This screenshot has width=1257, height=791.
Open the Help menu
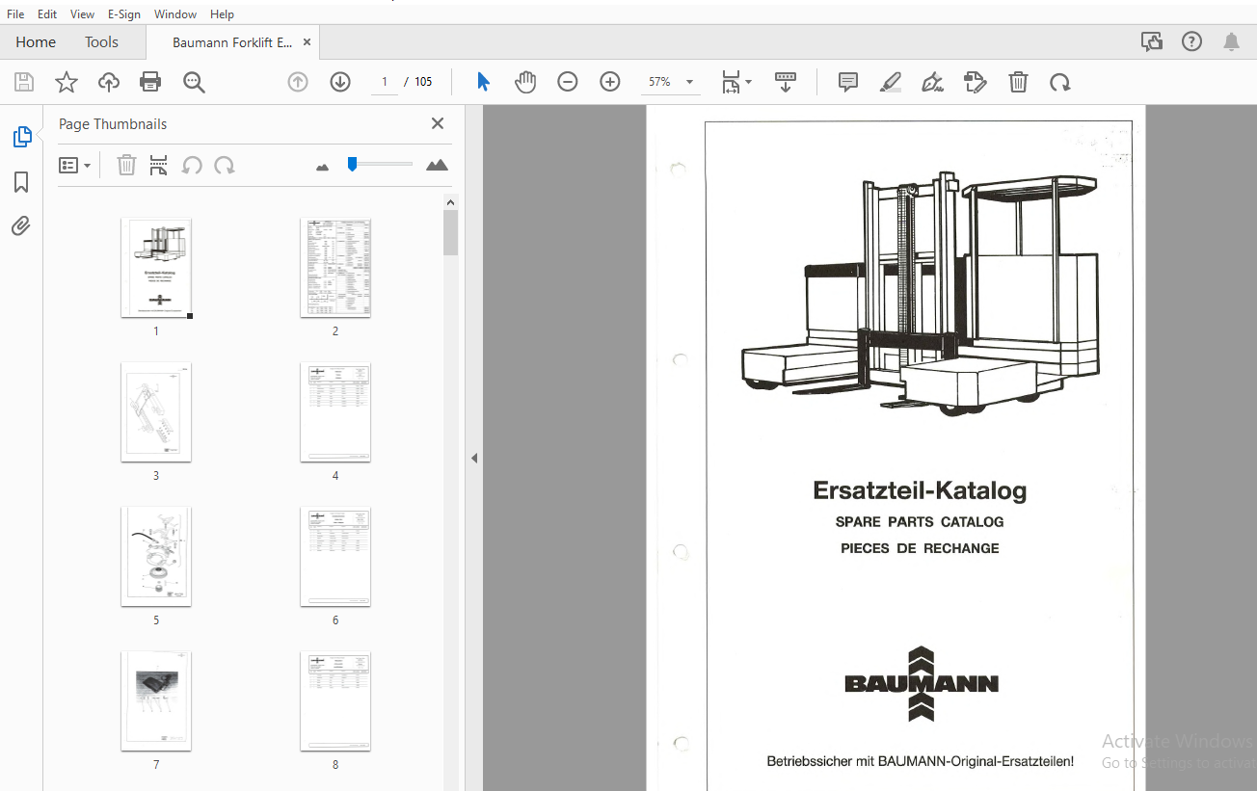pos(222,14)
